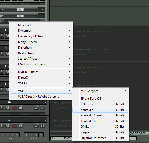
Task: Expand the MAGIX Synth submenu
Action: tap(100, 91)
